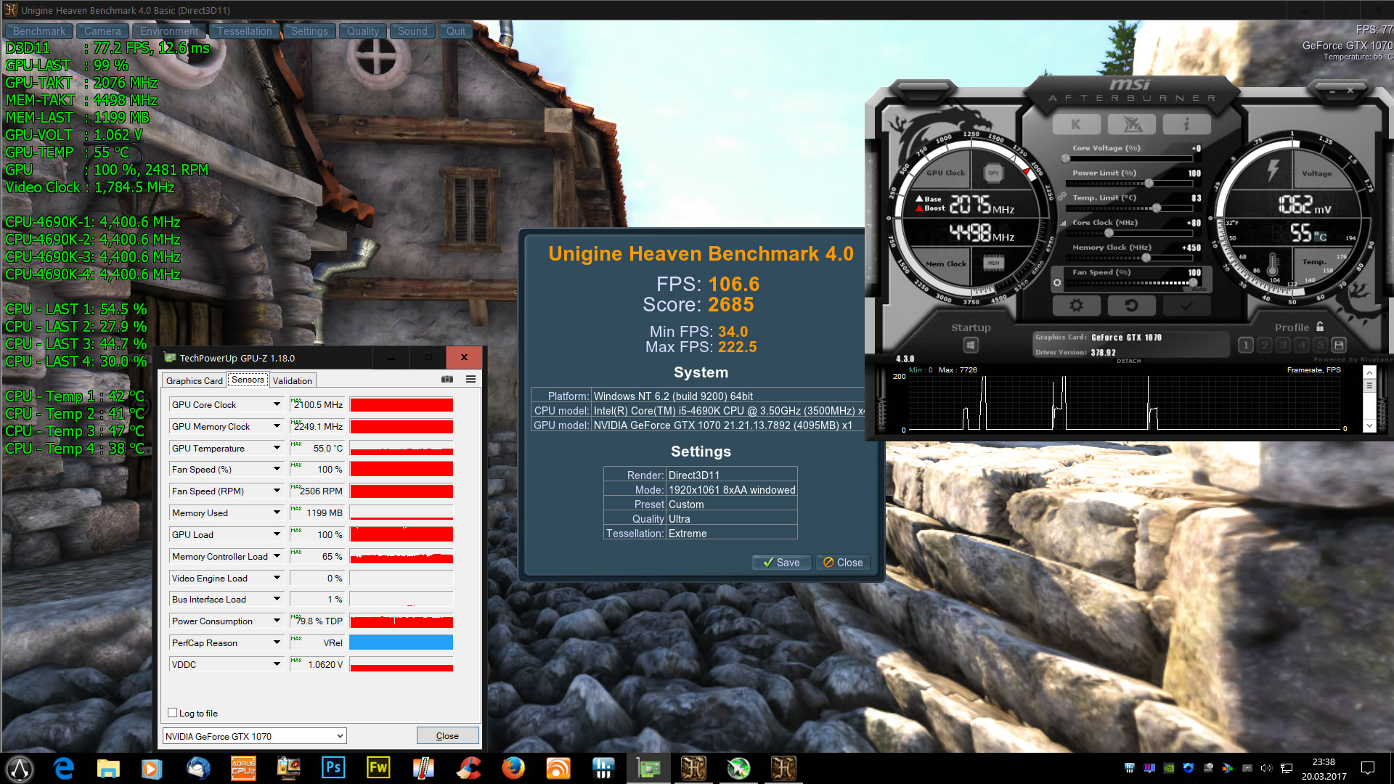This screenshot has width=1394, height=784.
Task: Open Afterburner settings gear button
Action: pyautogui.click(x=1076, y=306)
